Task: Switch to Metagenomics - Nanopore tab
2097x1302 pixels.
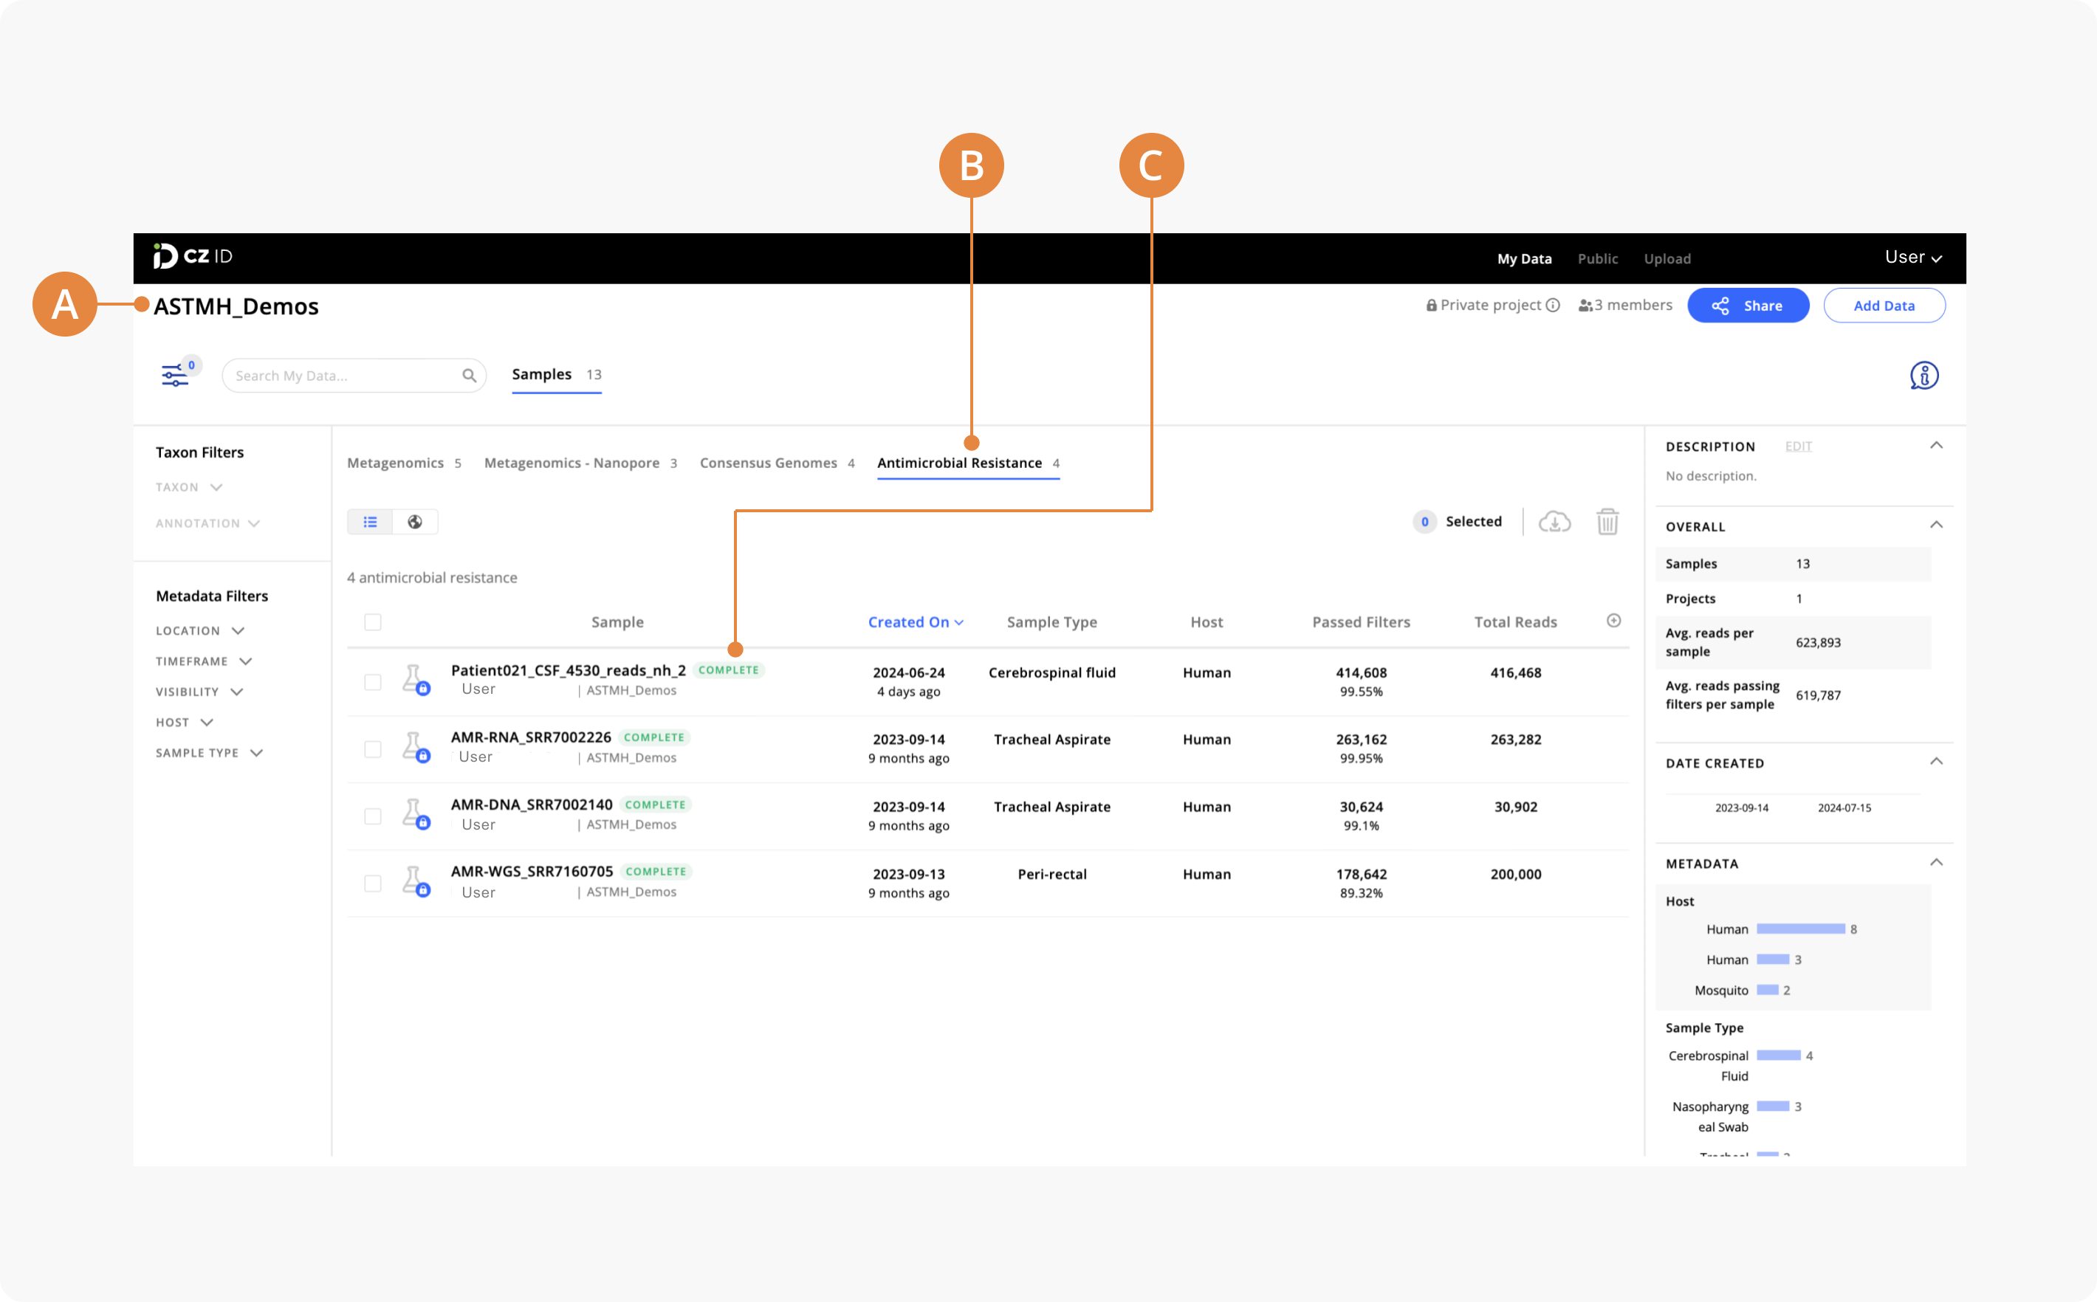Action: coord(580,464)
